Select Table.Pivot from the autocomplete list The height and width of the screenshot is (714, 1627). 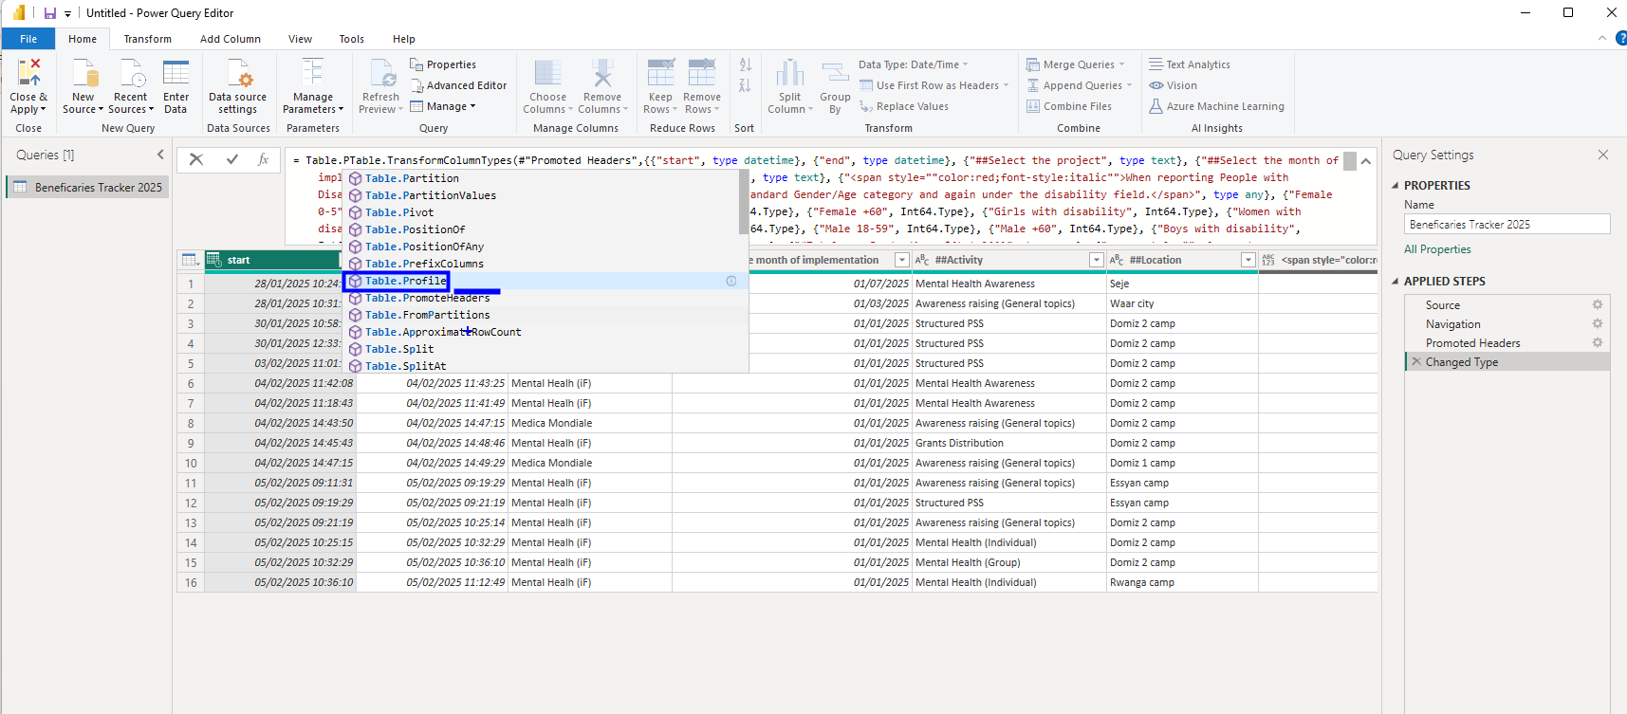coord(399,212)
